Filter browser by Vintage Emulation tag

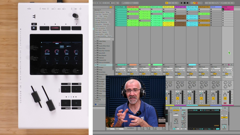click(100, 36)
